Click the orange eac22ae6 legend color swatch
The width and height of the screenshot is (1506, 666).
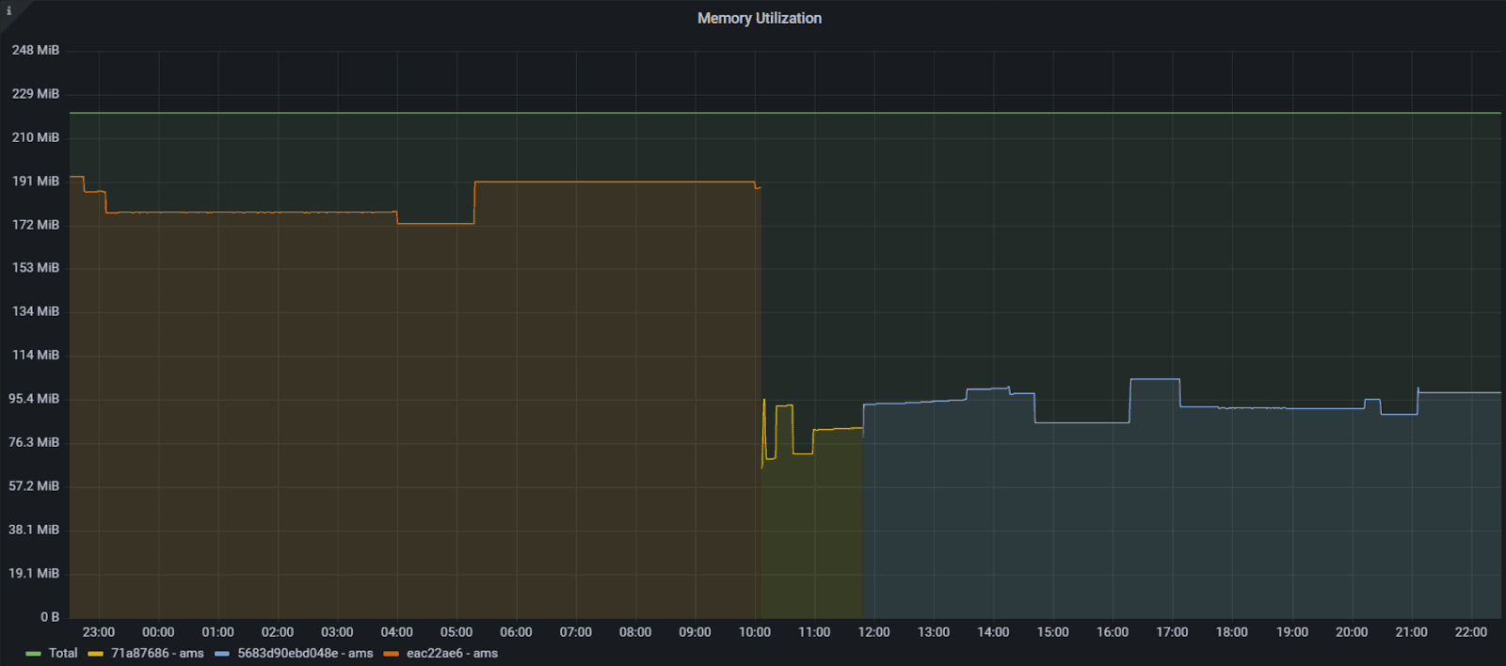[391, 654]
